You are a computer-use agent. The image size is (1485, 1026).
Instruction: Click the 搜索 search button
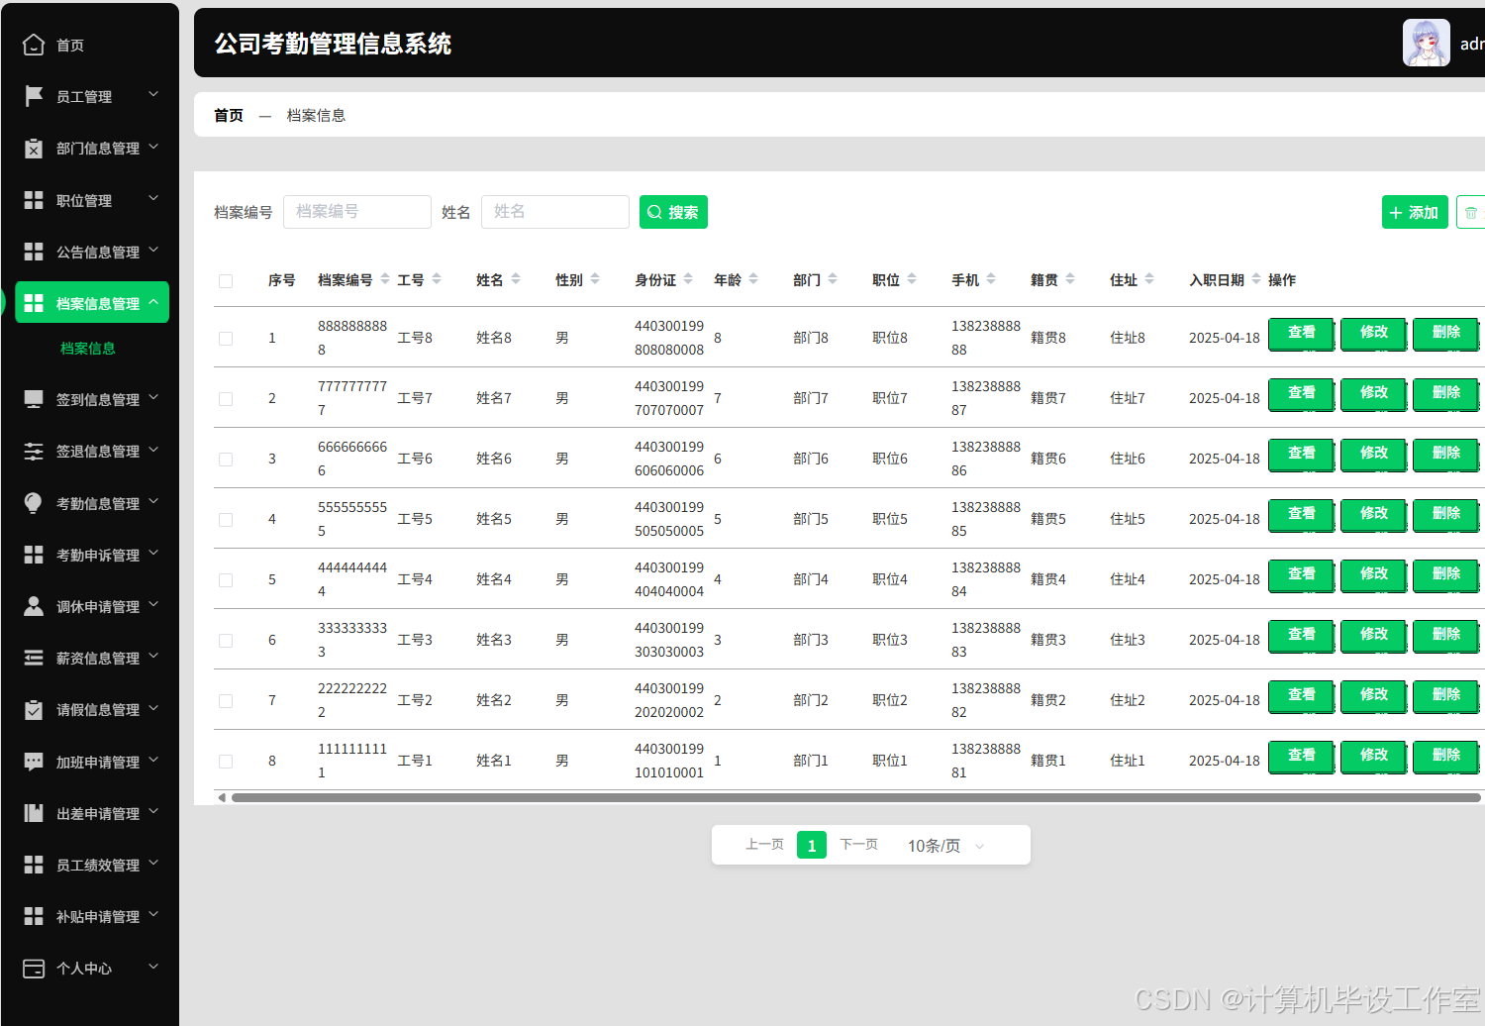pos(673,212)
